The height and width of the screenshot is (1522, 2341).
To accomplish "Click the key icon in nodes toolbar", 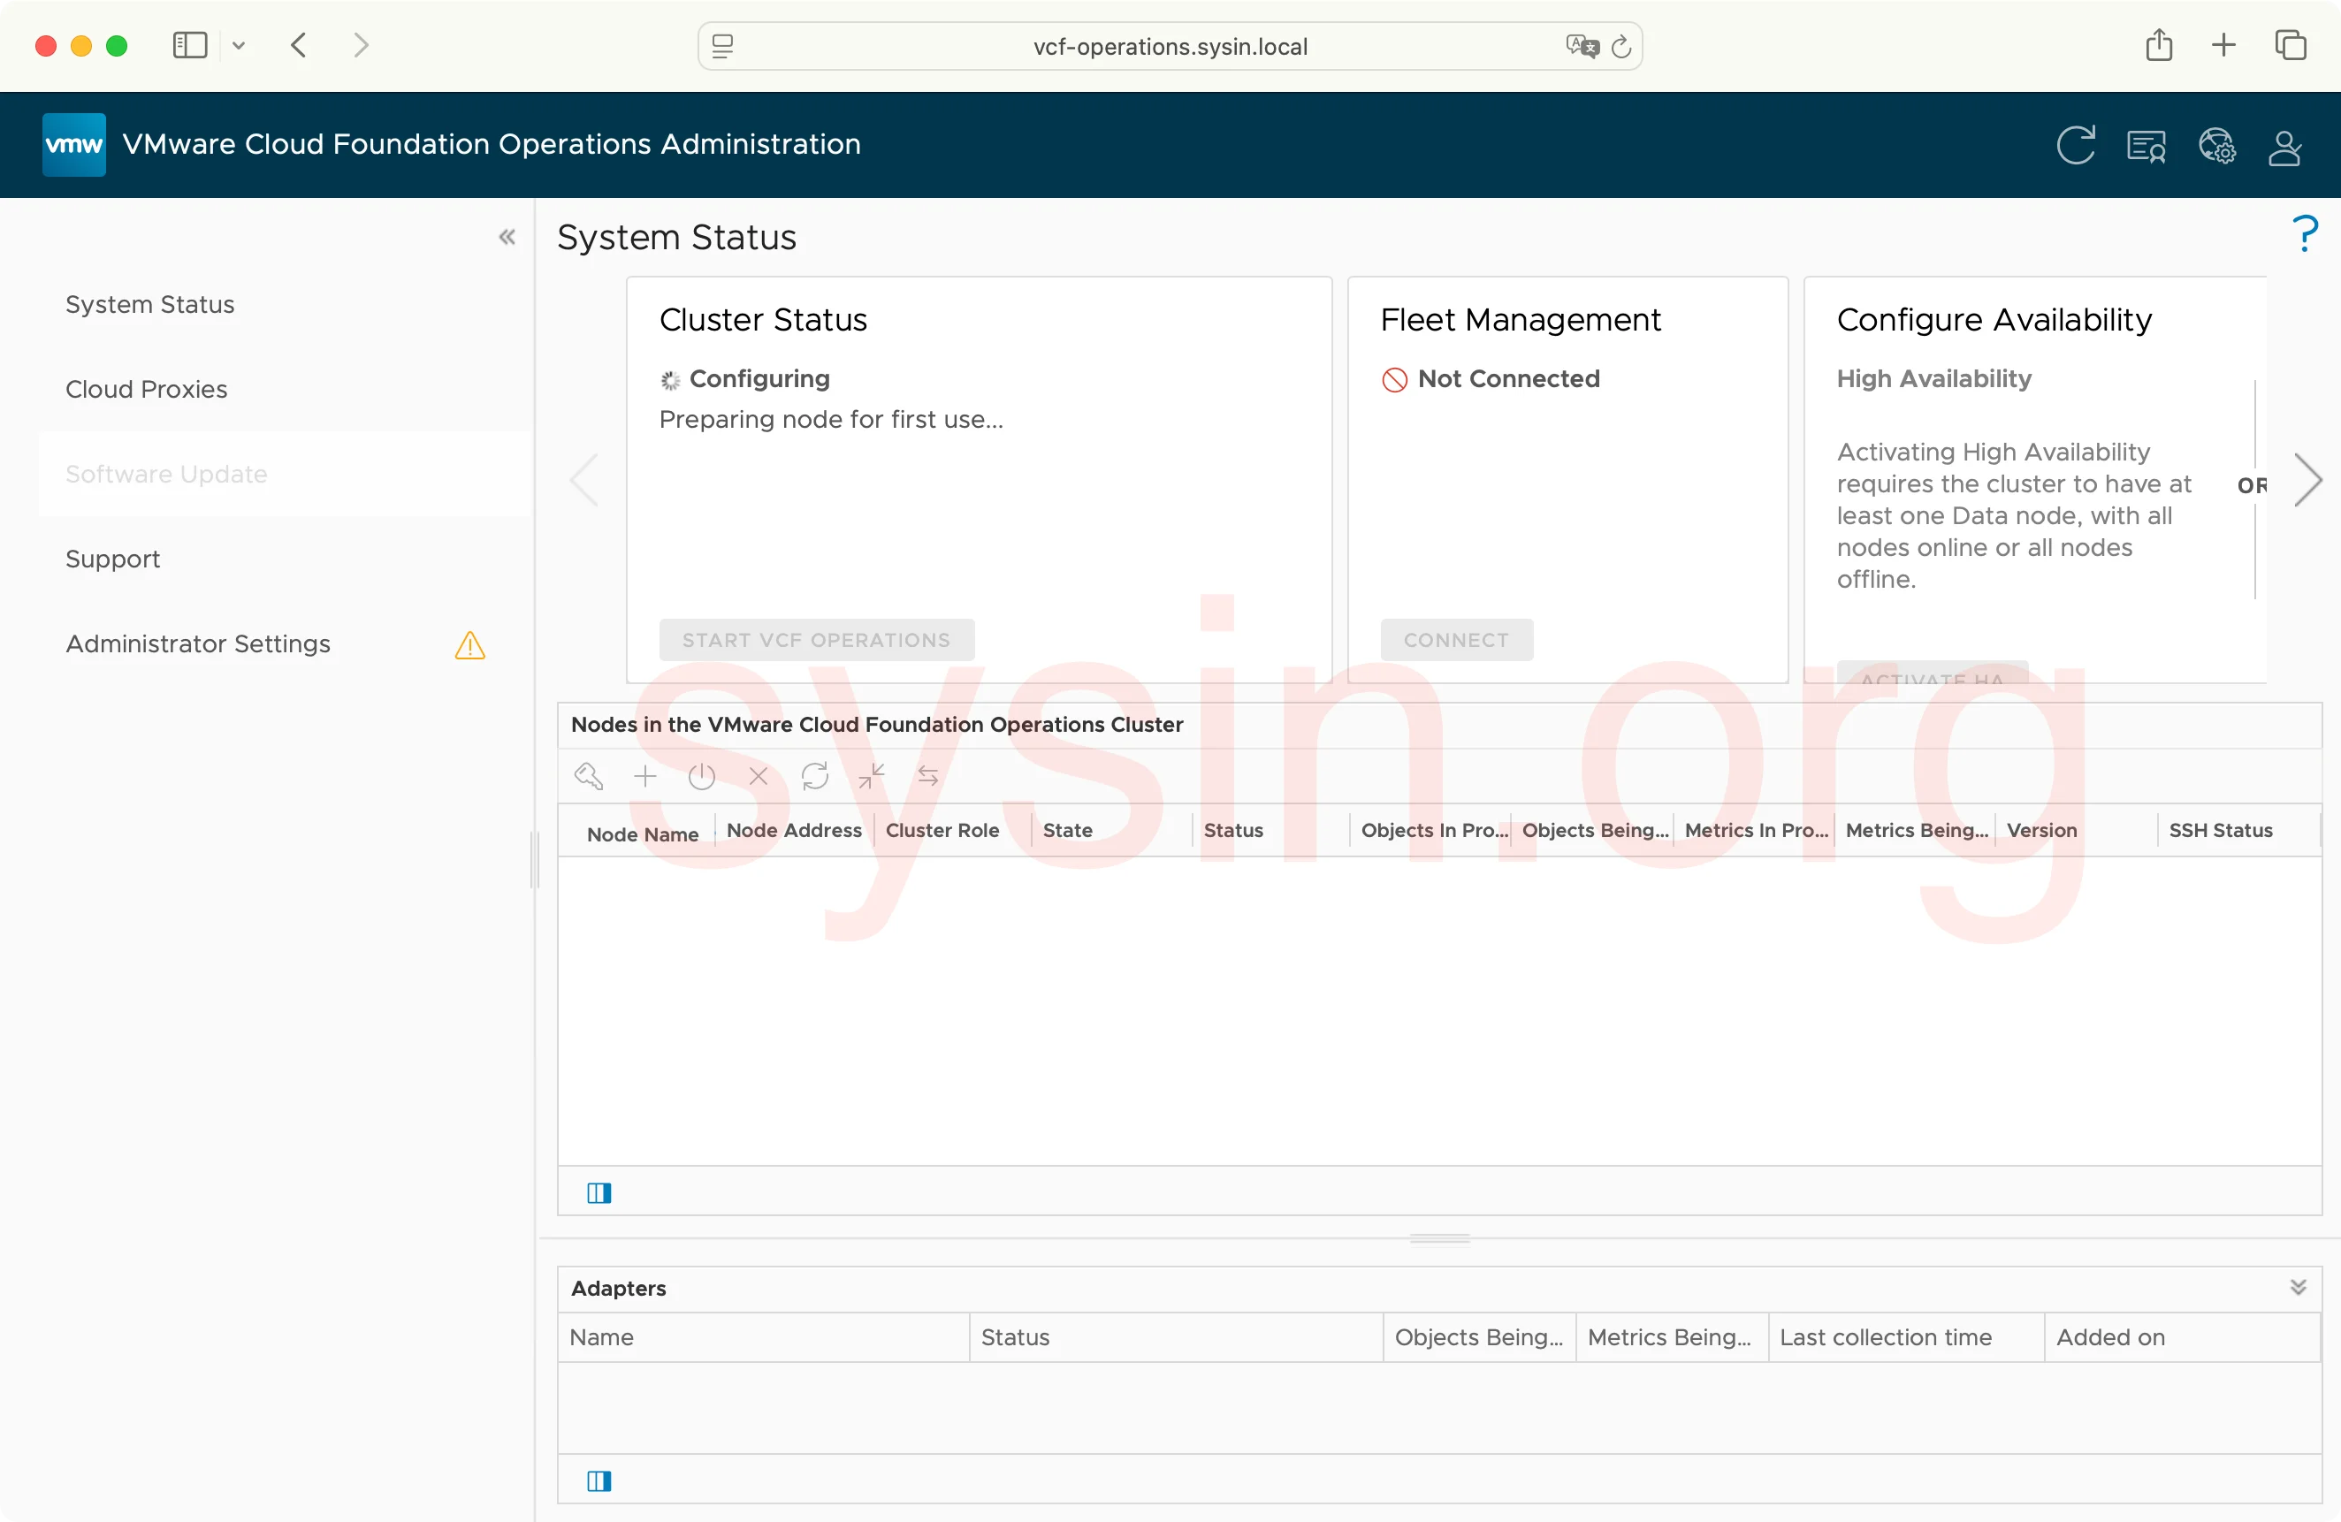I will click(588, 776).
